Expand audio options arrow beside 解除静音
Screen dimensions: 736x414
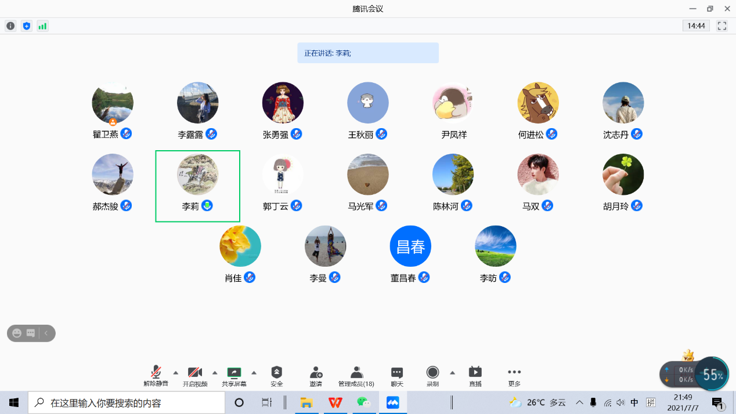pyautogui.click(x=176, y=373)
